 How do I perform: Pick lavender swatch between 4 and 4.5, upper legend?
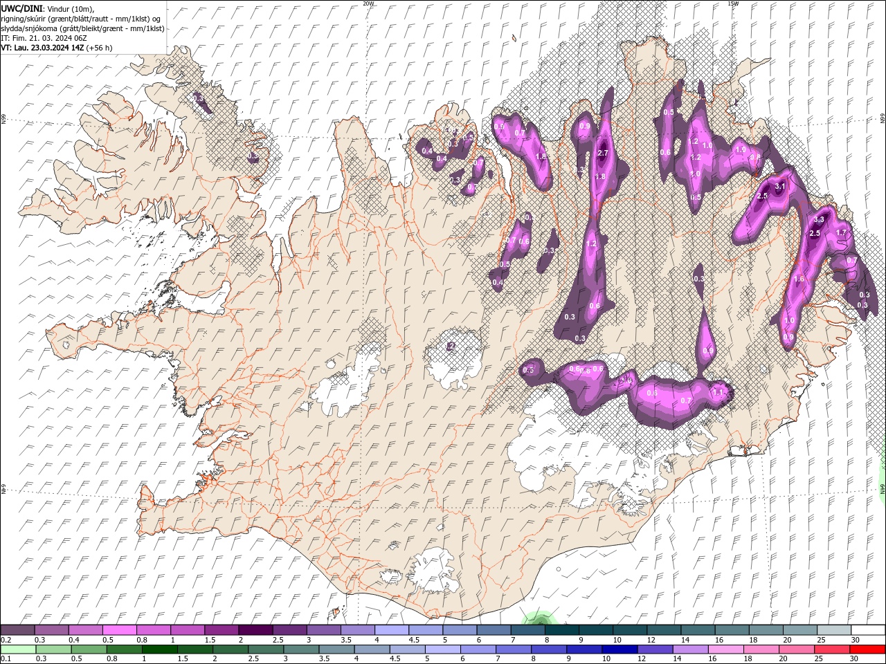tap(392, 629)
